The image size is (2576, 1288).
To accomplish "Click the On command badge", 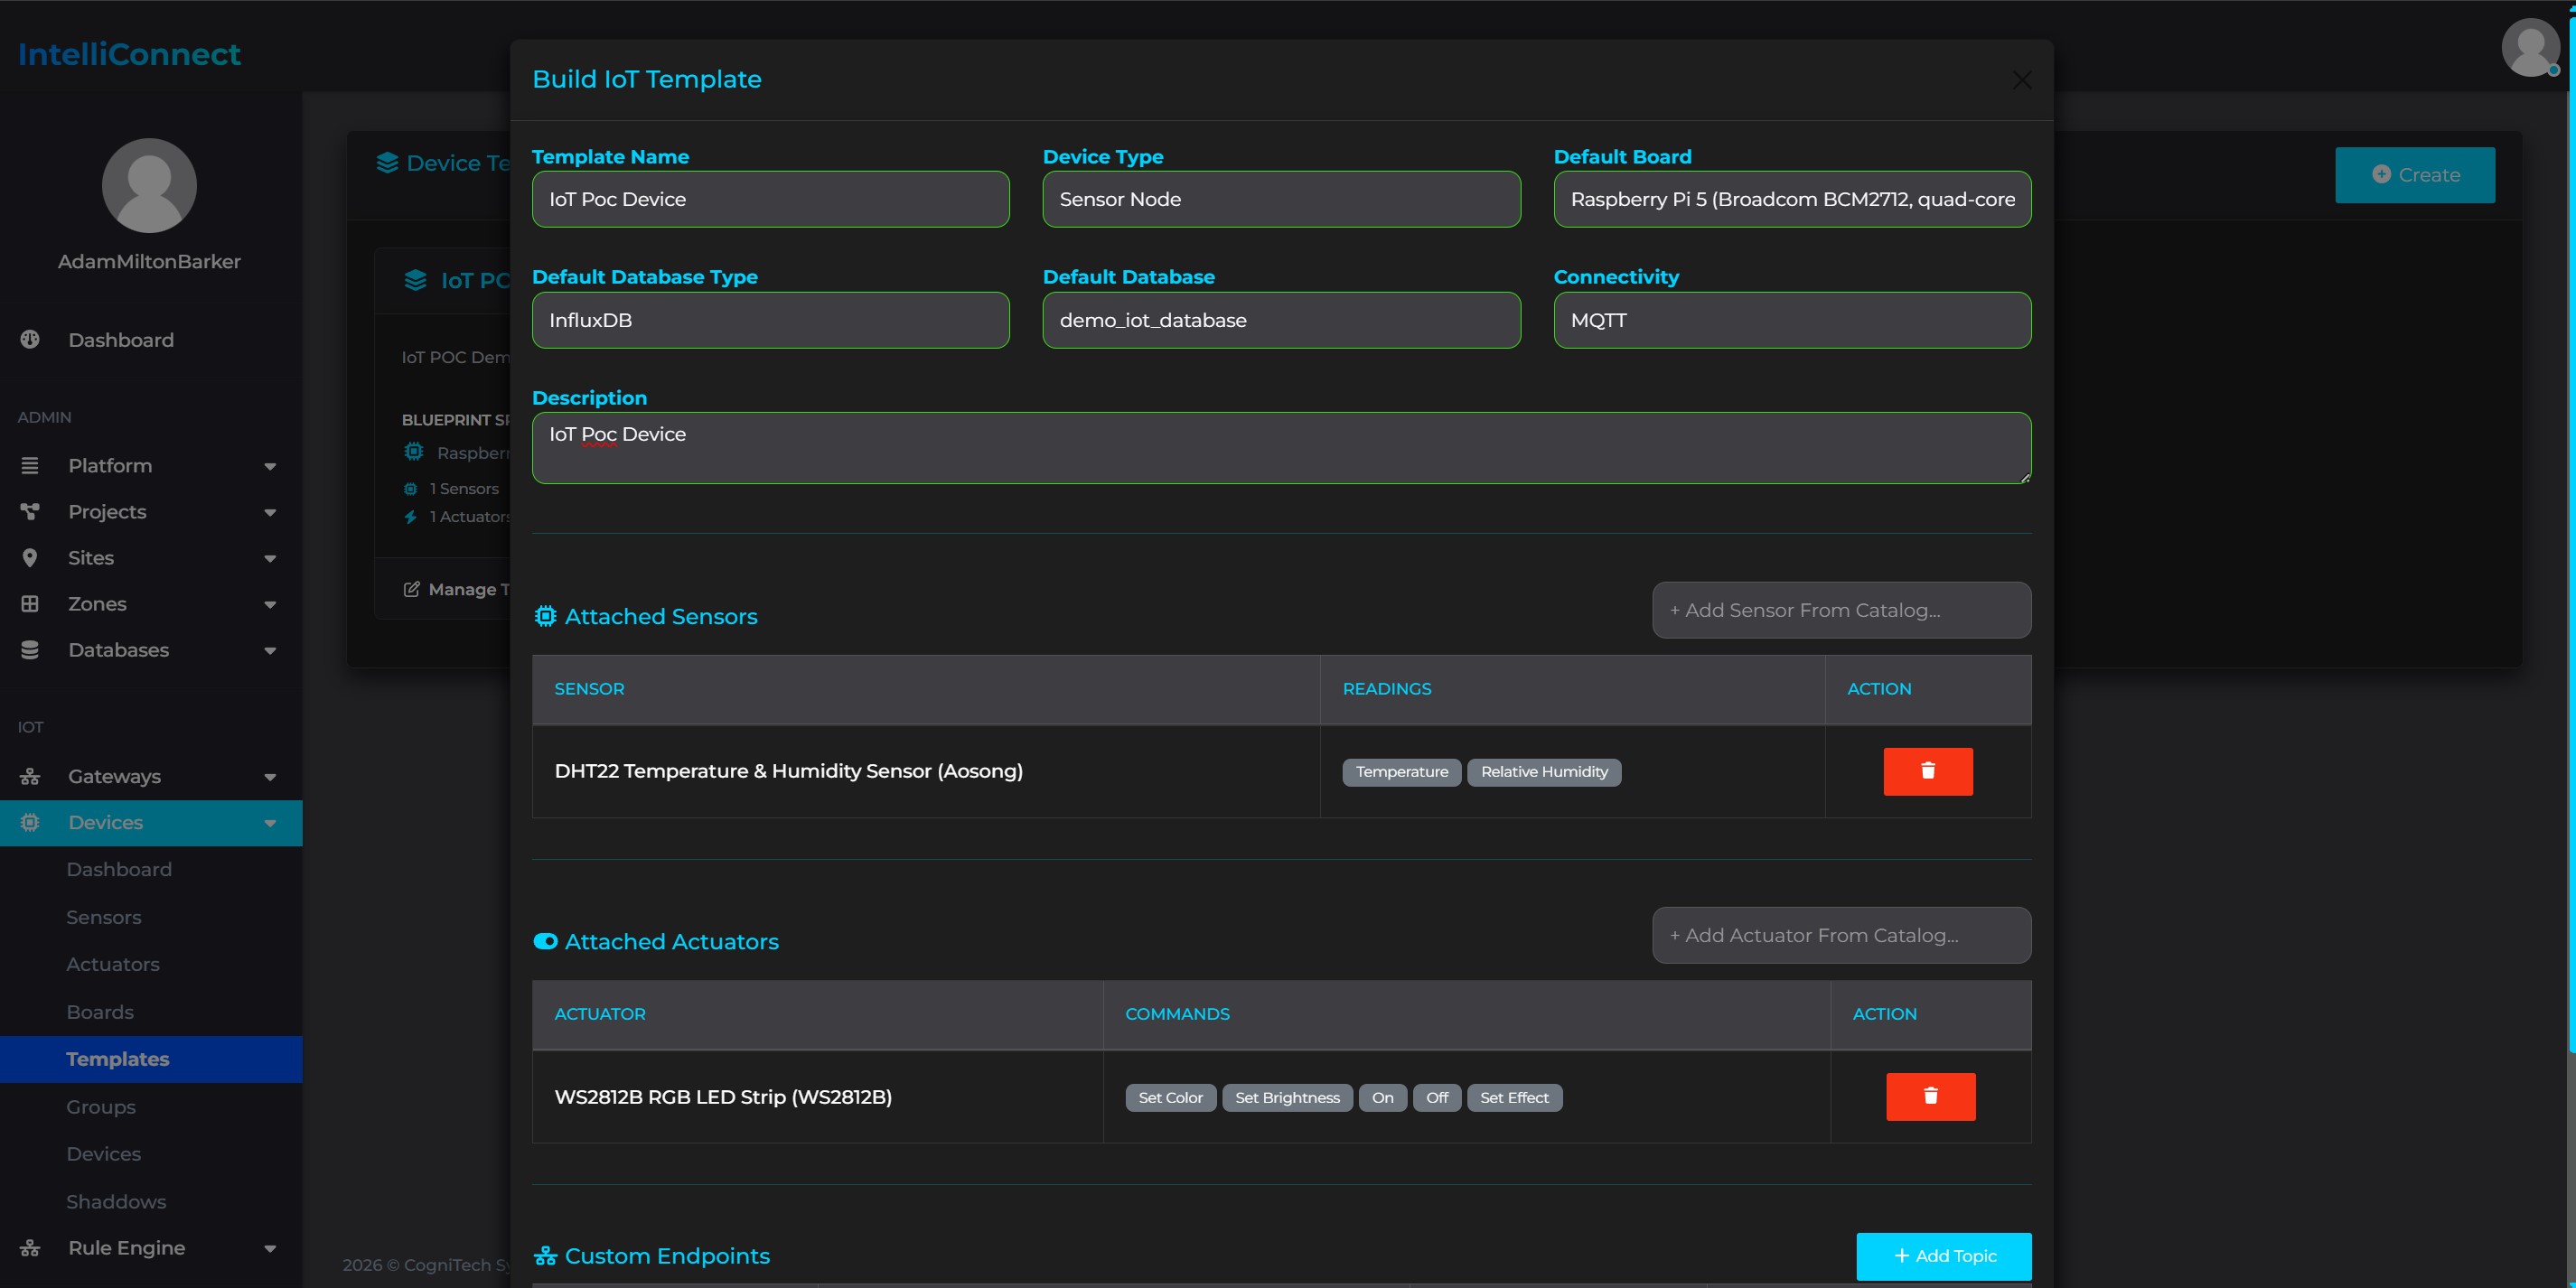I will [1382, 1098].
